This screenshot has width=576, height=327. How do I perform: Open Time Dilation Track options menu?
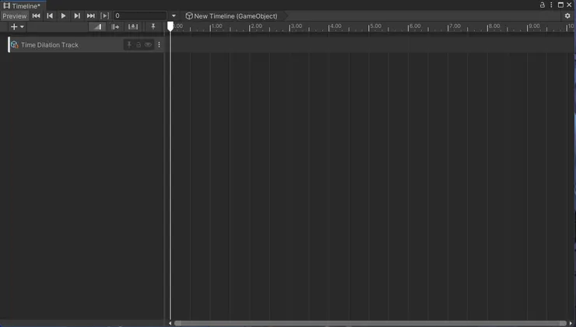159,45
